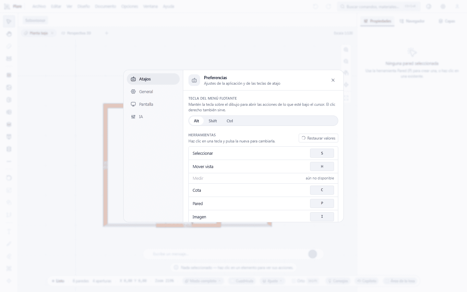
Task: Close the Preferencias dialog
Action: [333, 80]
